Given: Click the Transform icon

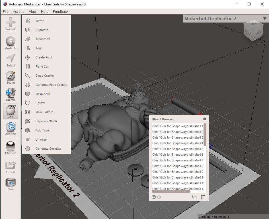Looking at the screenshot, I should click(x=28, y=39).
